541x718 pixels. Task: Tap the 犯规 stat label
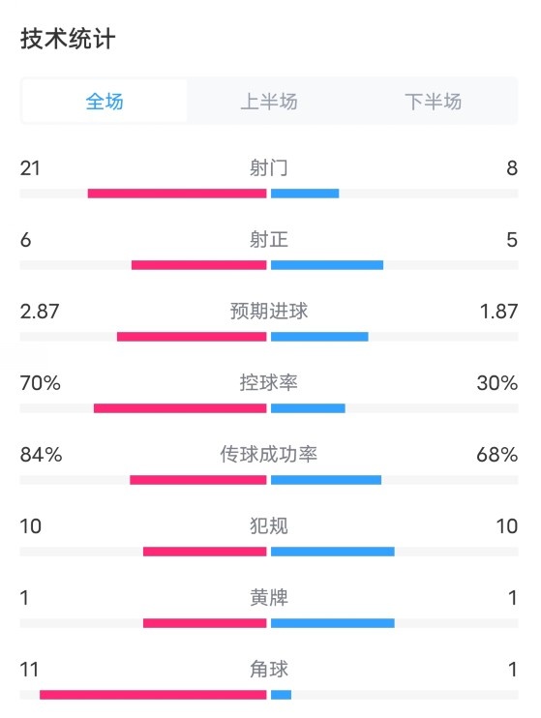(x=269, y=525)
